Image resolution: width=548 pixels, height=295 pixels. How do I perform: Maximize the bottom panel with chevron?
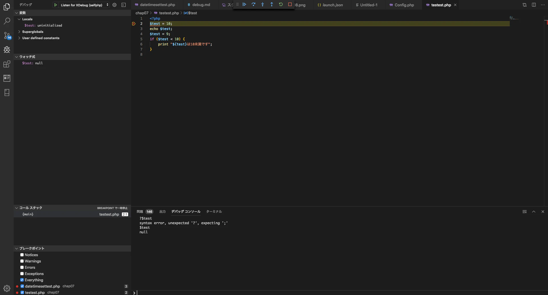pos(534,212)
